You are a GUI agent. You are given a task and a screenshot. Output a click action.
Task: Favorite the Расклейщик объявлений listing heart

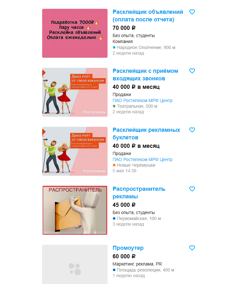[x=192, y=12]
